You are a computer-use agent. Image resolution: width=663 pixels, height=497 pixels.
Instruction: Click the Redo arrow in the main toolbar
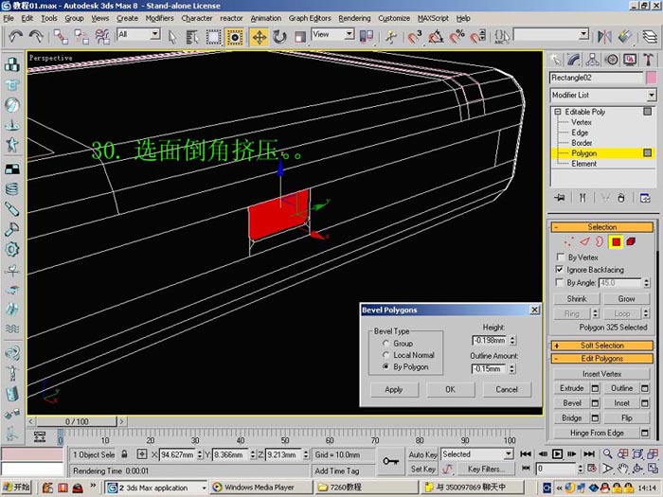(x=36, y=37)
